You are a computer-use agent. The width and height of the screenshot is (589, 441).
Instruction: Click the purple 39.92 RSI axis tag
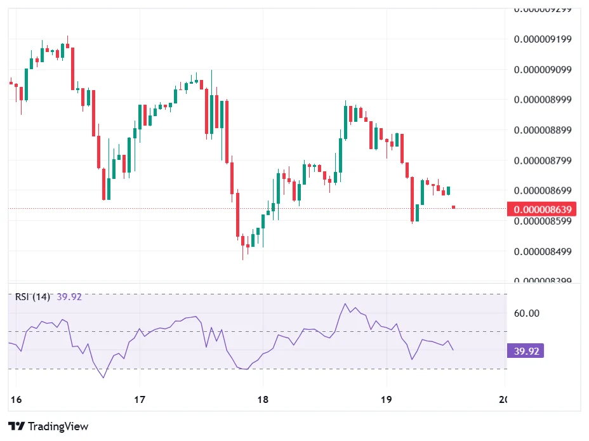click(x=526, y=351)
